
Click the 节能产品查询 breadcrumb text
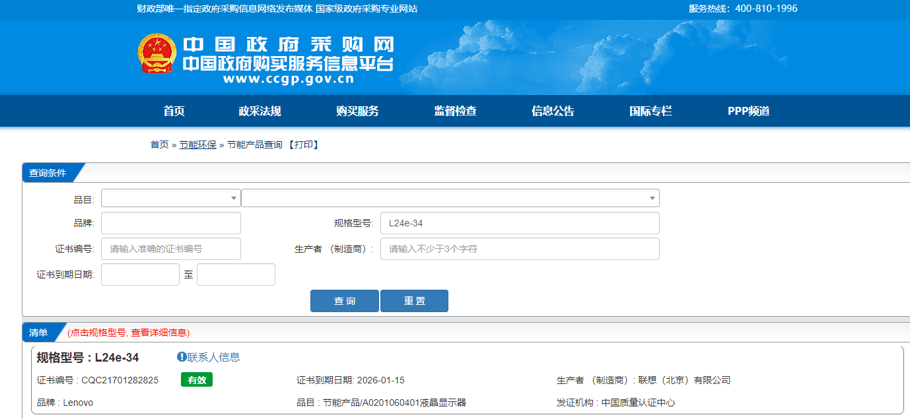point(255,145)
